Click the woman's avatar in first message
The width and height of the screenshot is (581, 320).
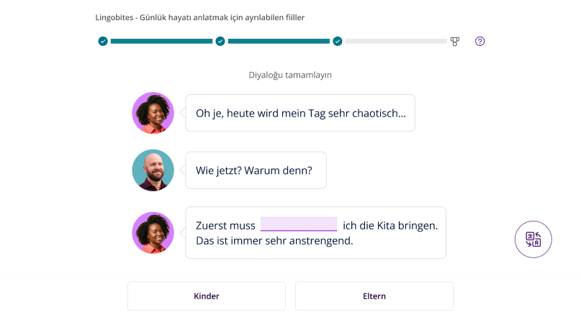(153, 113)
